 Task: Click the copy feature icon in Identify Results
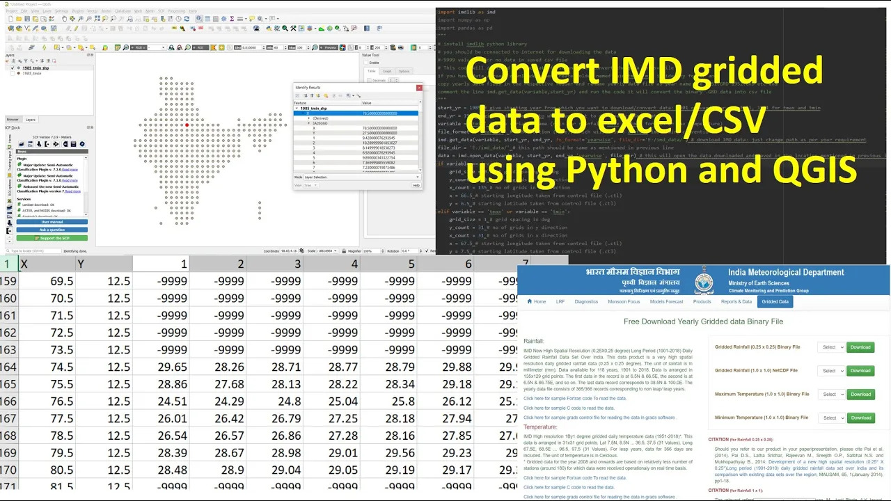(334, 96)
